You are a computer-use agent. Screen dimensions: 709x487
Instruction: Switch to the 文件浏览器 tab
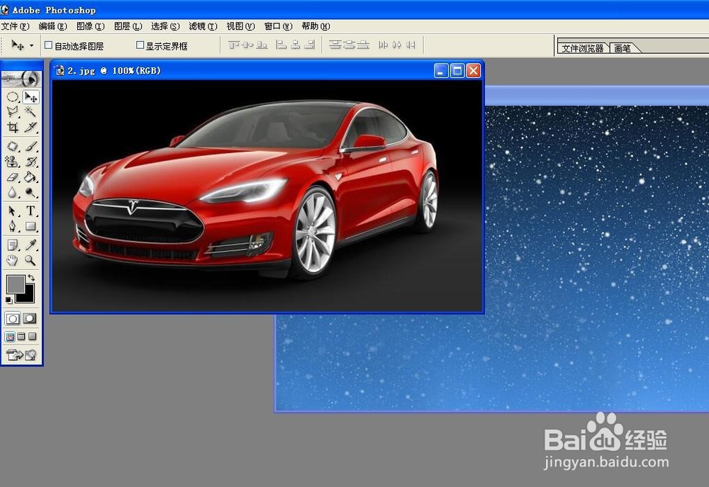[x=583, y=48]
